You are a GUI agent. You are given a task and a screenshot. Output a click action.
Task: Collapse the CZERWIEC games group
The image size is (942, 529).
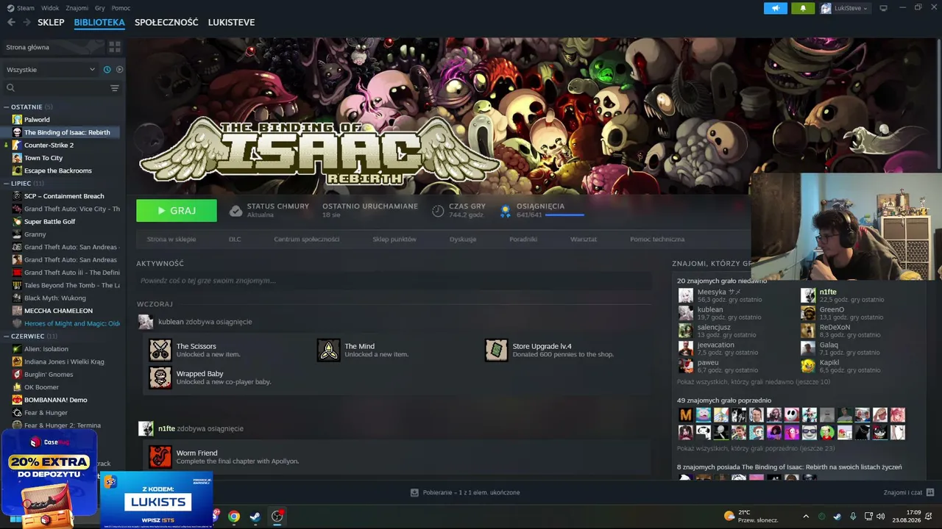point(7,336)
